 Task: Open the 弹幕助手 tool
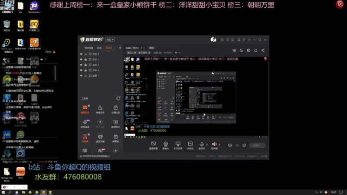click(x=85, y=110)
